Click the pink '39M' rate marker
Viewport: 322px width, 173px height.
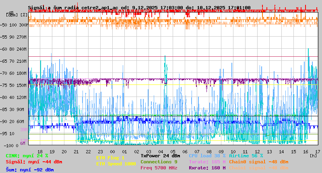click(x=24, y=130)
